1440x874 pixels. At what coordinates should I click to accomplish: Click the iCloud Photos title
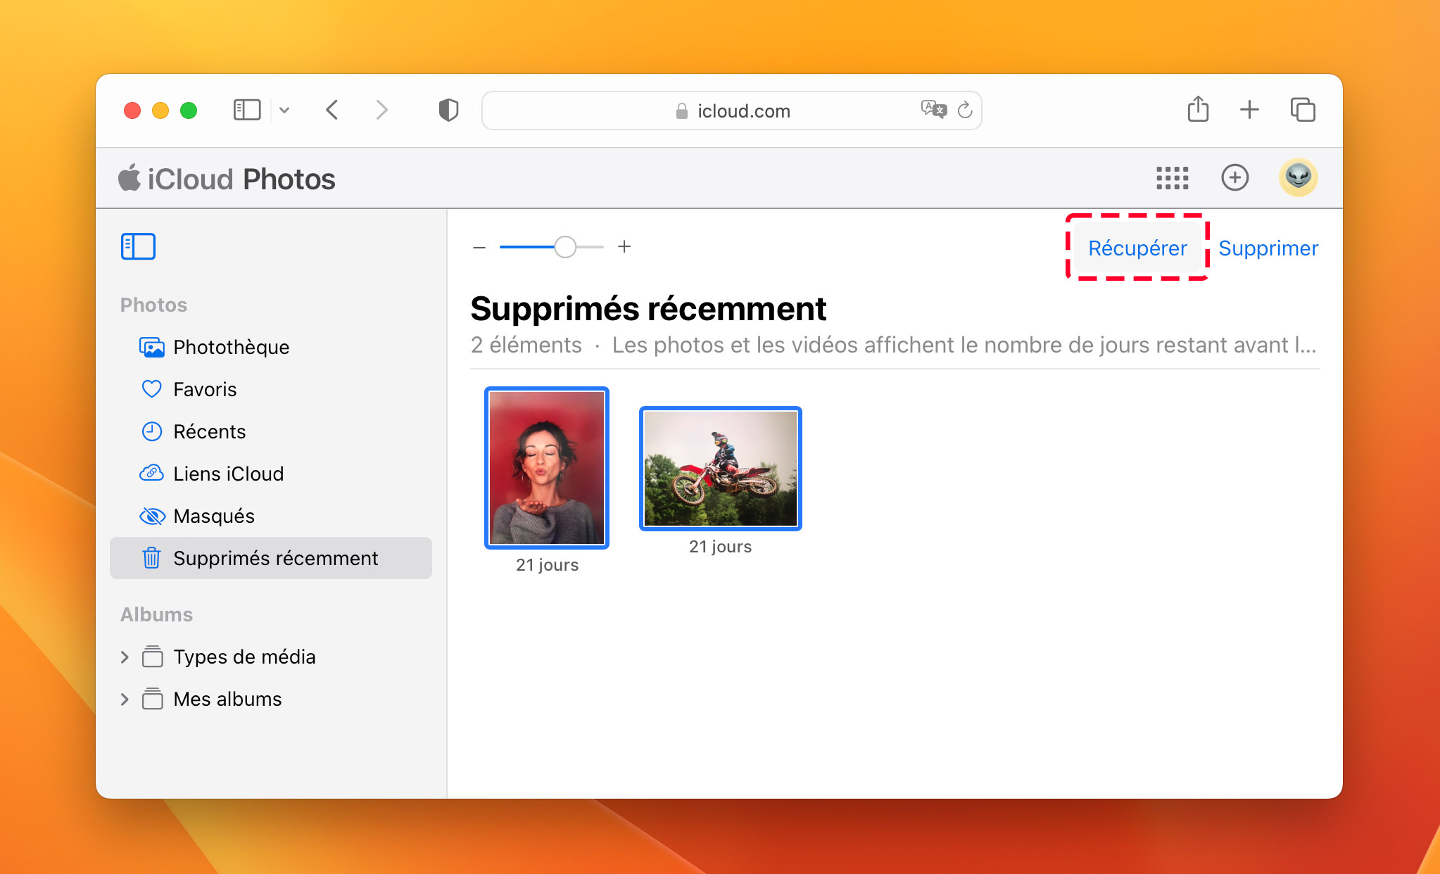(227, 179)
